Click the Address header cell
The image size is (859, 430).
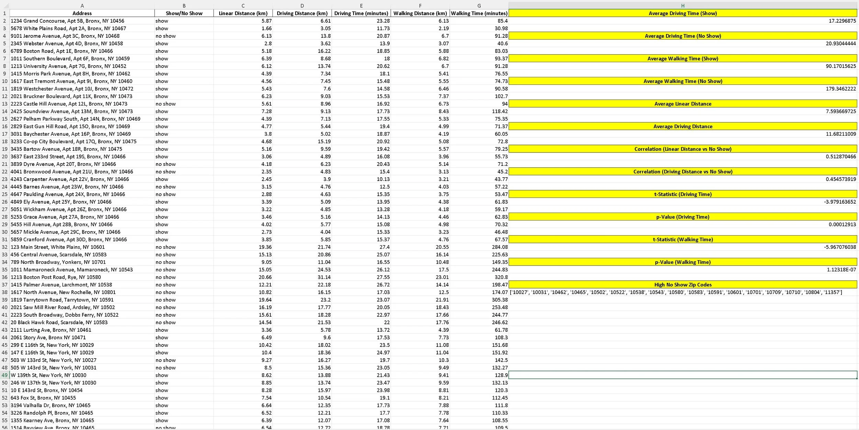[x=82, y=13]
